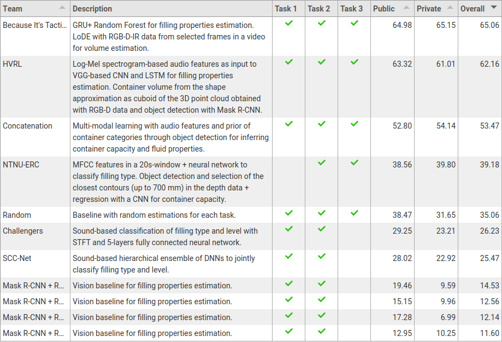Click the Task 2 checkmark for Challengers
This screenshot has height=342, width=502.
point(322,229)
